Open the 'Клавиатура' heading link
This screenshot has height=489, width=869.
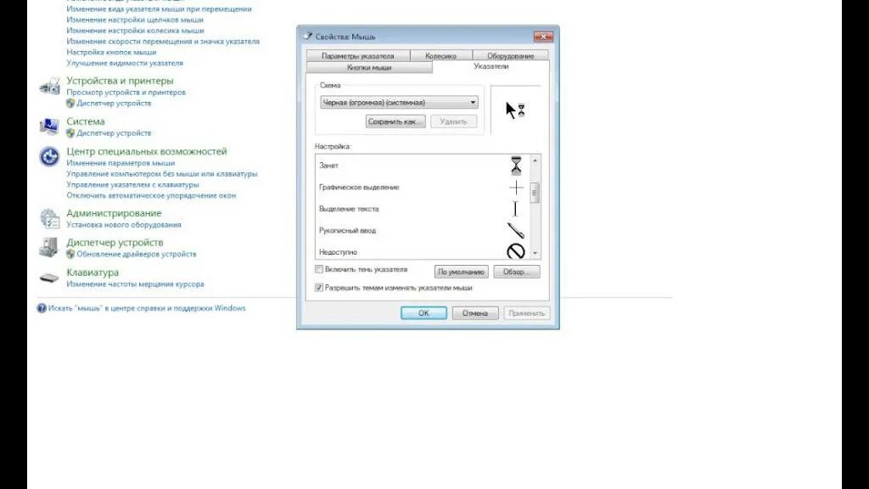tap(93, 273)
